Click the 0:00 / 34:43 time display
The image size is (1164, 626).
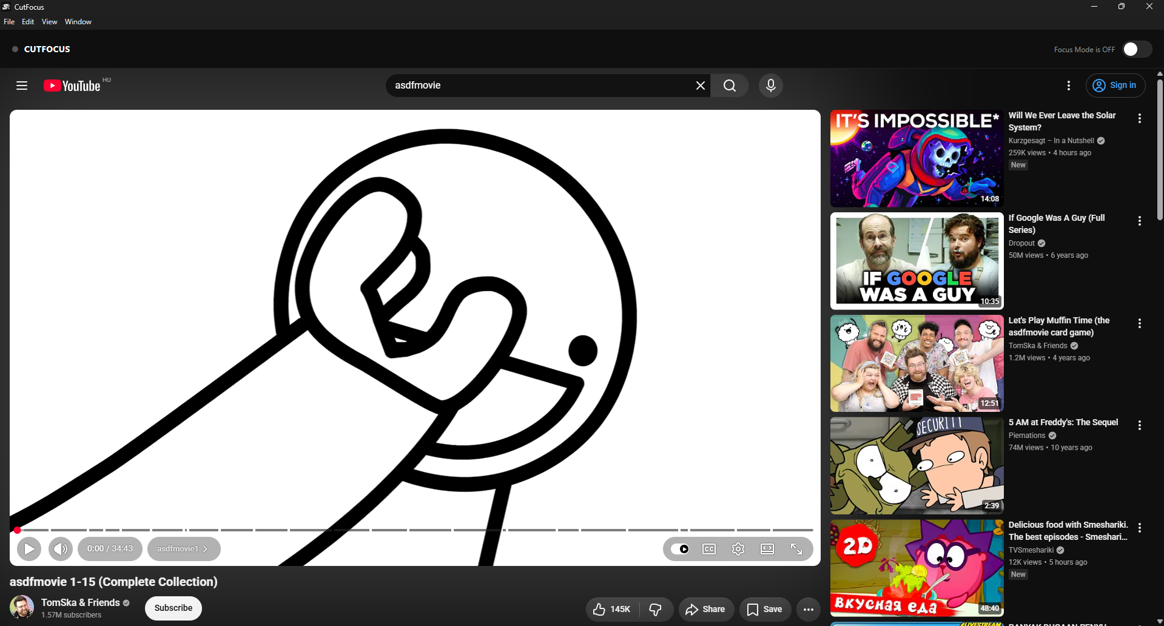110,549
